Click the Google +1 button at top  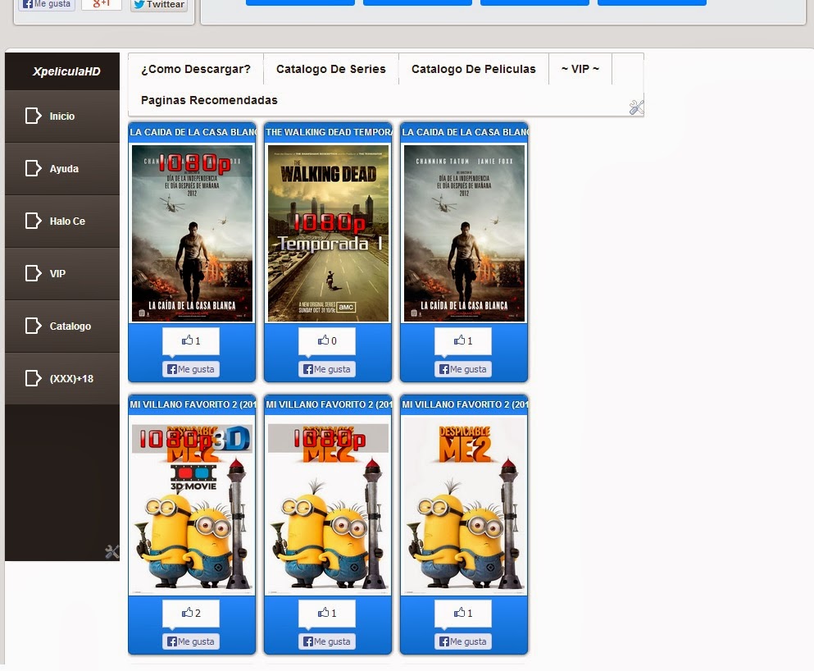pos(102,4)
